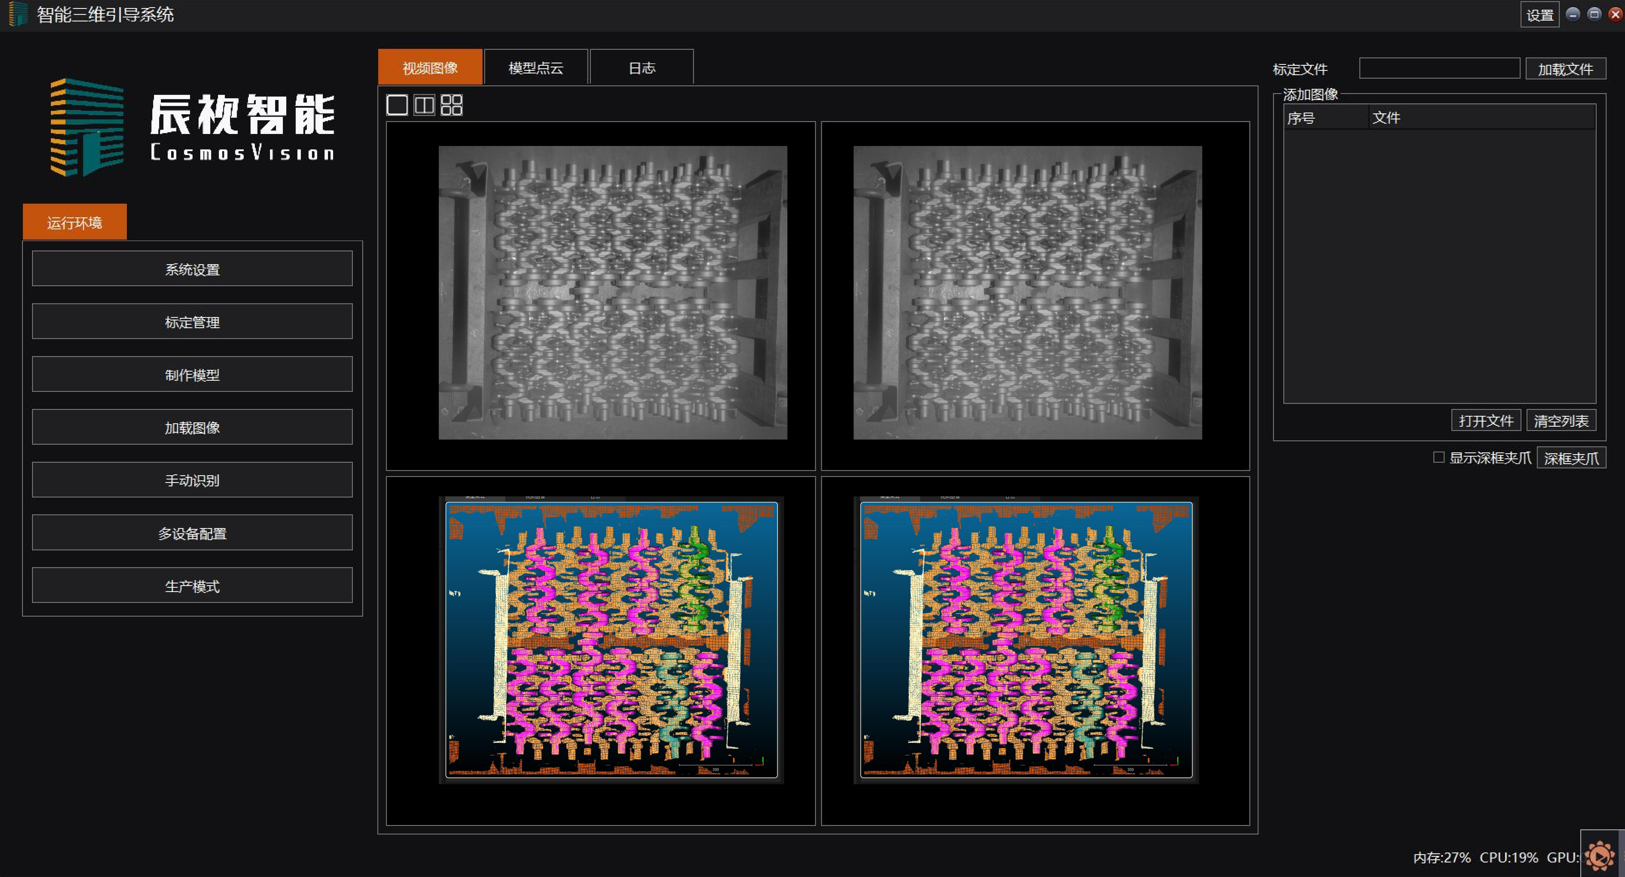Image resolution: width=1625 pixels, height=877 pixels.
Task: Click the 辰视智能 CosmosVision logo
Action: [x=193, y=127]
